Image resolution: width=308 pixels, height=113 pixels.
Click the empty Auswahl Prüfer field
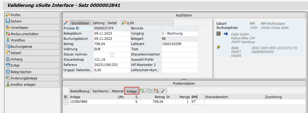pos(179,60)
